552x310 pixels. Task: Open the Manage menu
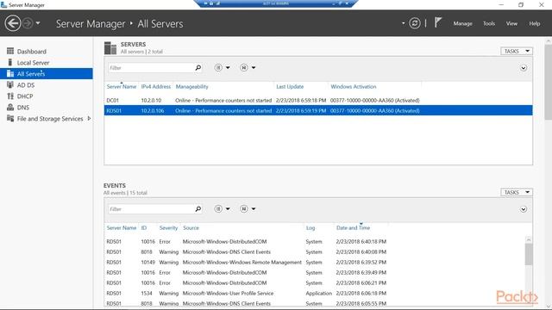point(462,23)
